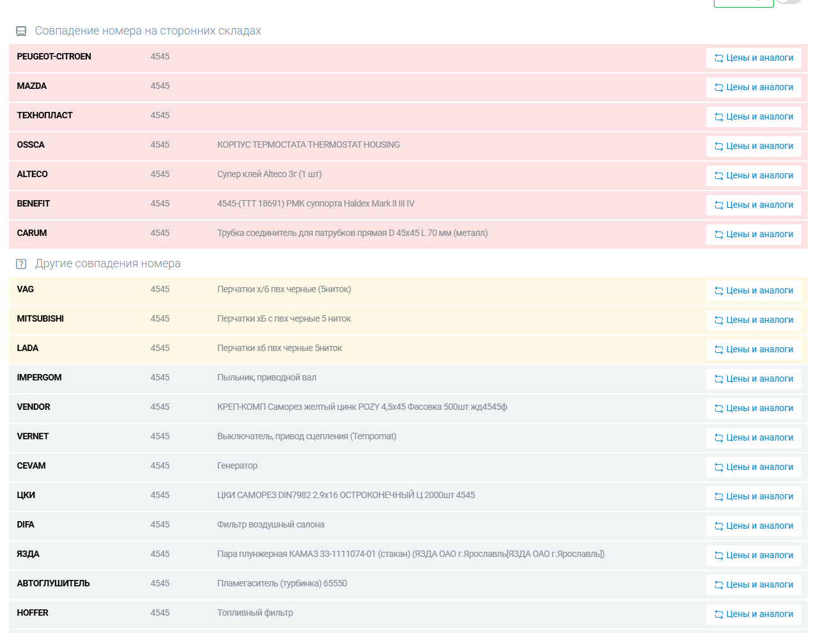
Task: Open 'Цены и аналоги' for АВТОГЛУШИТЕЛЬ
Action: click(753, 585)
